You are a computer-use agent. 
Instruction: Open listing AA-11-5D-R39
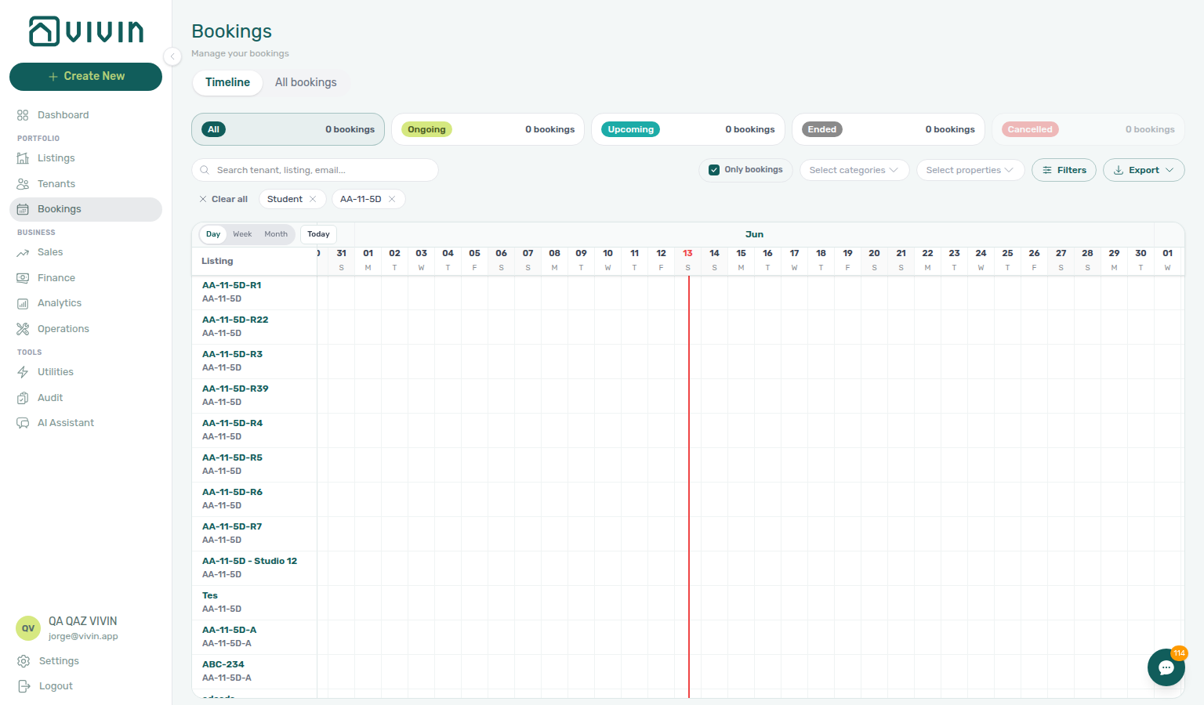[235, 389]
